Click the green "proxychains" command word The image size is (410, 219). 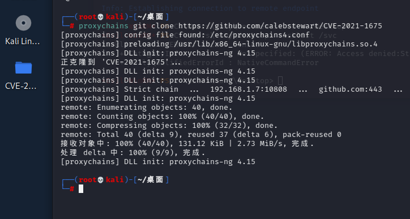104,26
